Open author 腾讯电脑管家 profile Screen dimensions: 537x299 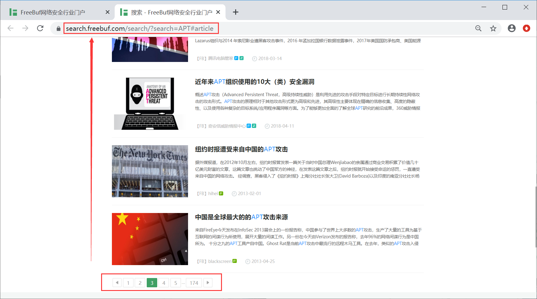221,58
